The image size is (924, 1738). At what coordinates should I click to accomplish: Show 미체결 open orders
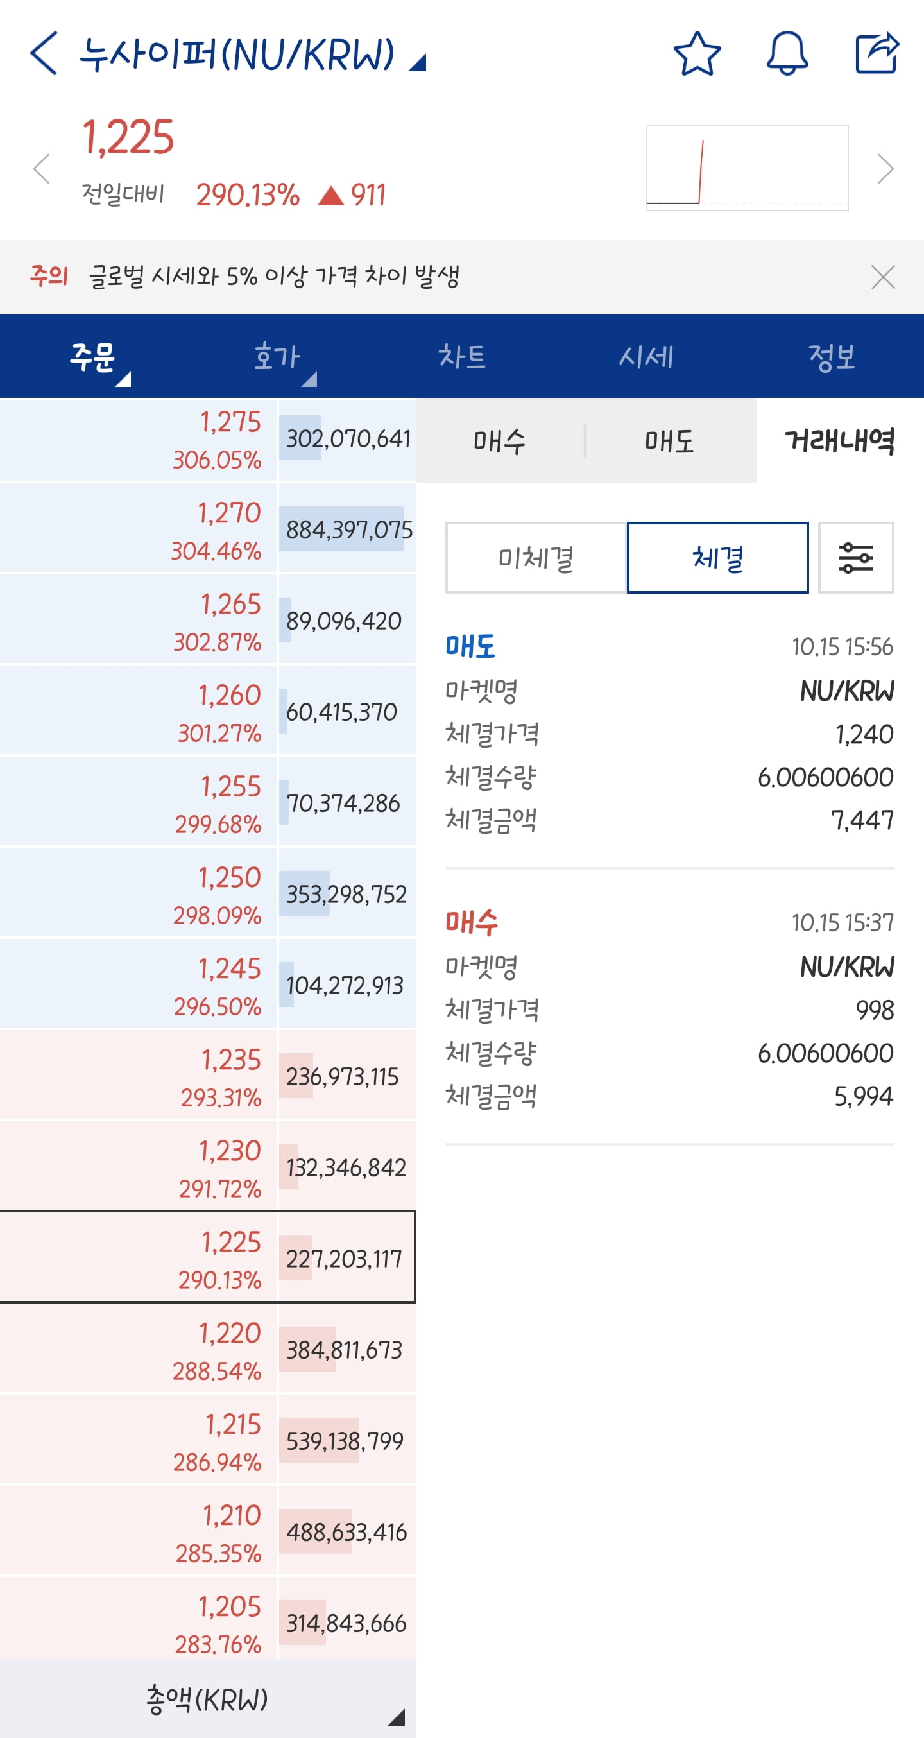click(x=536, y=558)
